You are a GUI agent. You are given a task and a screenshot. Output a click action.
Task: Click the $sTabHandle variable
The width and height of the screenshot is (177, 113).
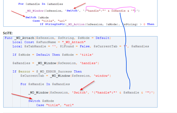click(35, 46)
